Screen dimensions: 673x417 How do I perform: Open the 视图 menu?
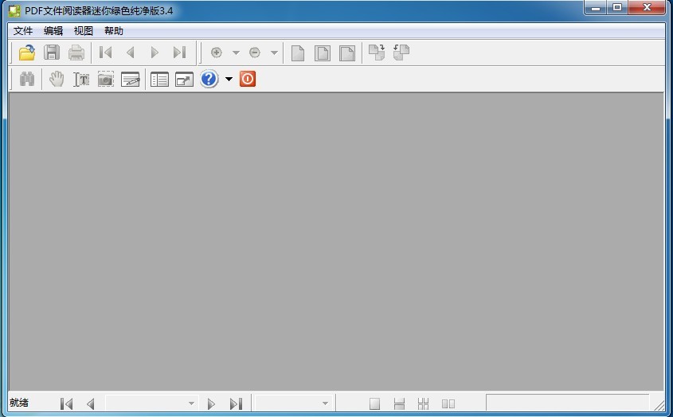point(84,31)
